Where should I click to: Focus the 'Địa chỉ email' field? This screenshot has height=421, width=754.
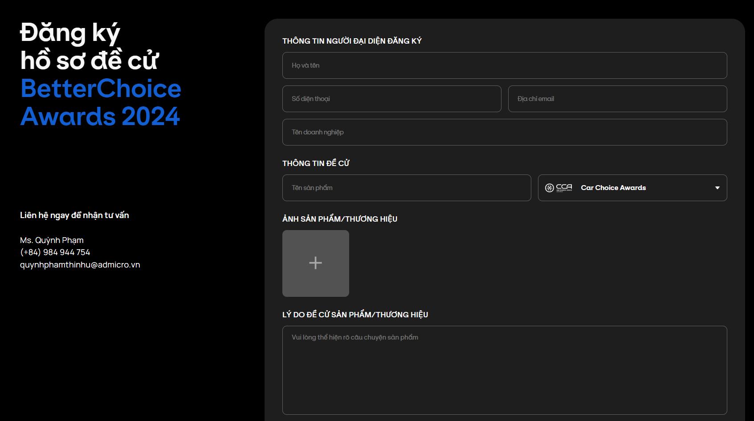pyautogui.click(x=617, y=99)
